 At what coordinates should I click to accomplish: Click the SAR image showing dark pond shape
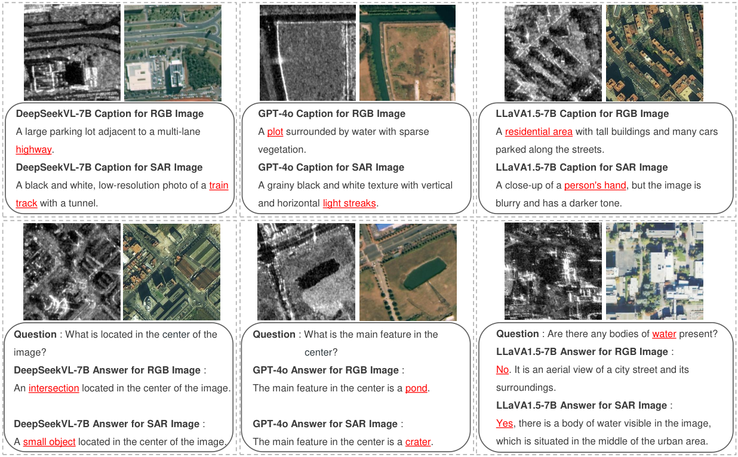coord(307,272)
